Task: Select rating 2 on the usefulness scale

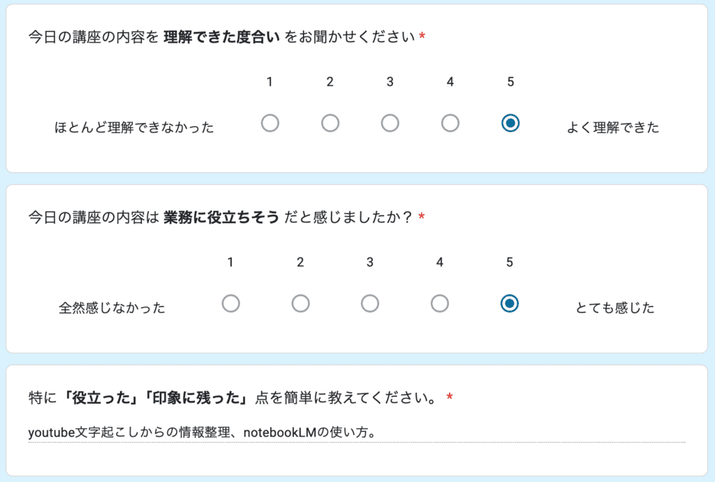Action: [x=300, y=303]
